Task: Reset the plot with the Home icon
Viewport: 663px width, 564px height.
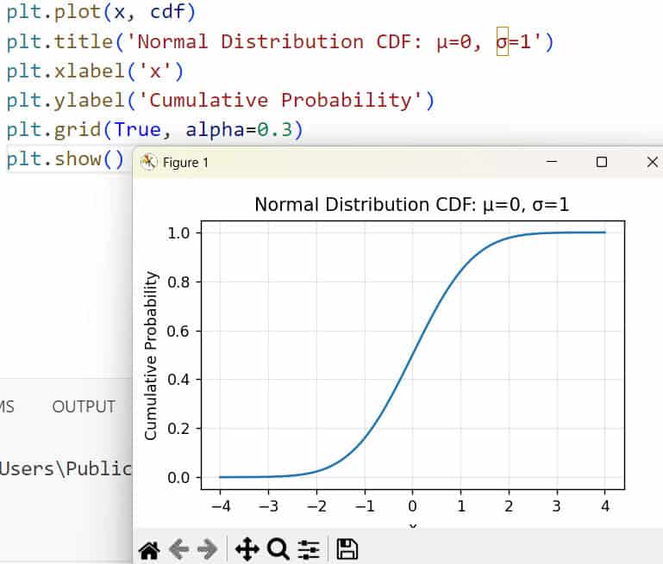Action: coord(149,549)
